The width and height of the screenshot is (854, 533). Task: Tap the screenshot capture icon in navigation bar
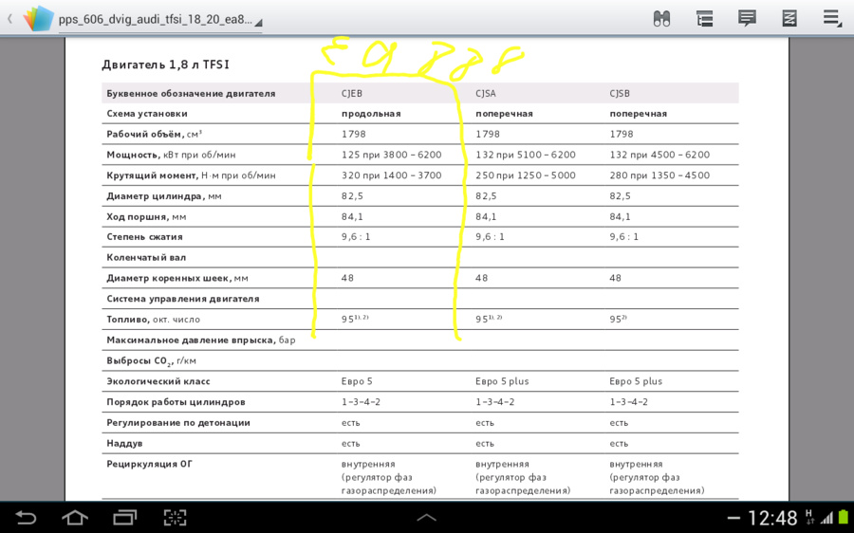click(175, 517)
